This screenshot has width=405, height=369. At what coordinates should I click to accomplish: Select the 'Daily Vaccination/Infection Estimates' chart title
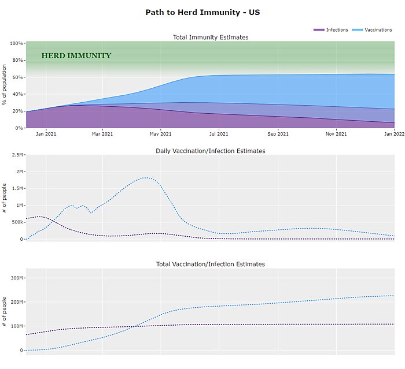click(x=211, y=151)
